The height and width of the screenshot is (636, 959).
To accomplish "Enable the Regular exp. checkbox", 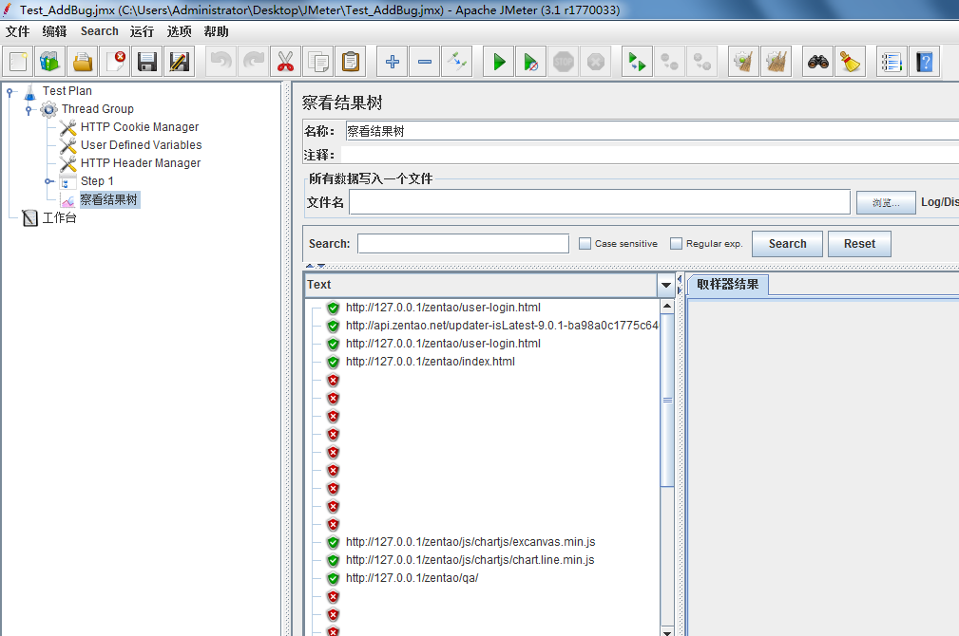I will pyautogui.click(x=676, y=244).
